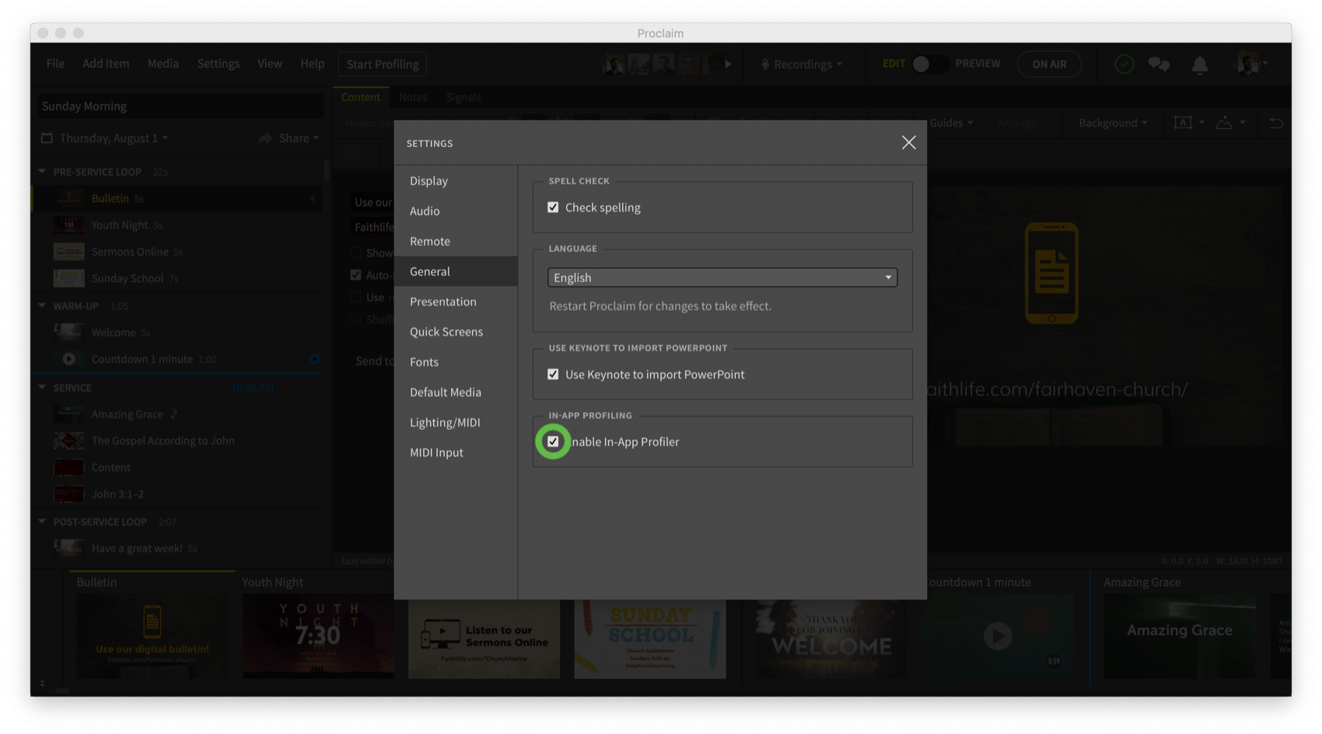Click the Start Profiling button
Screen dimensions: 1322x734
pyautogui.click(x=383, y=65)
